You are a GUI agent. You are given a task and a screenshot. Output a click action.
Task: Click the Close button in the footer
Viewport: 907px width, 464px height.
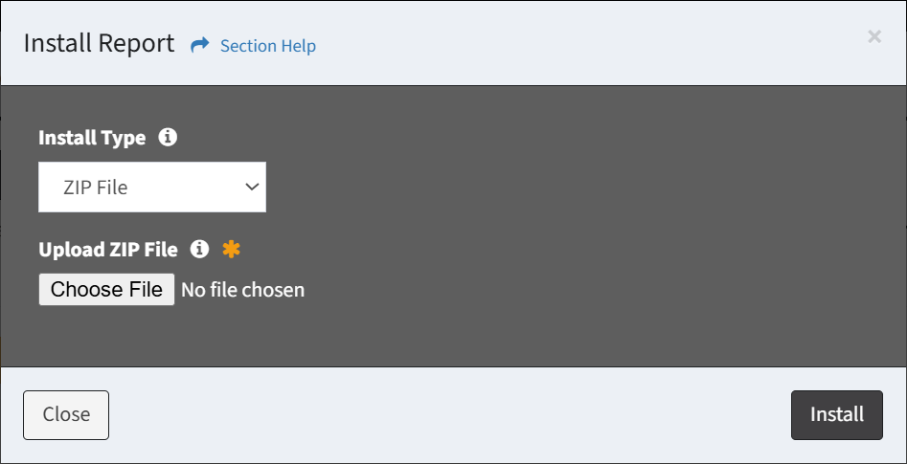66,415
